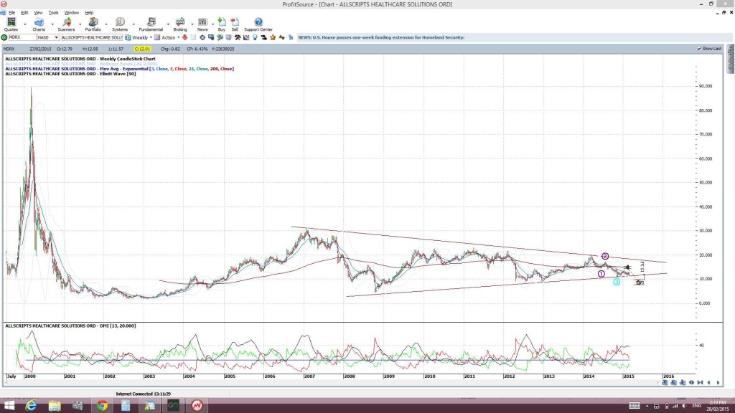Screen dimensions: 735x413
Task: Click the on-screen keyboard tray icon
Action: pos(635,406)
